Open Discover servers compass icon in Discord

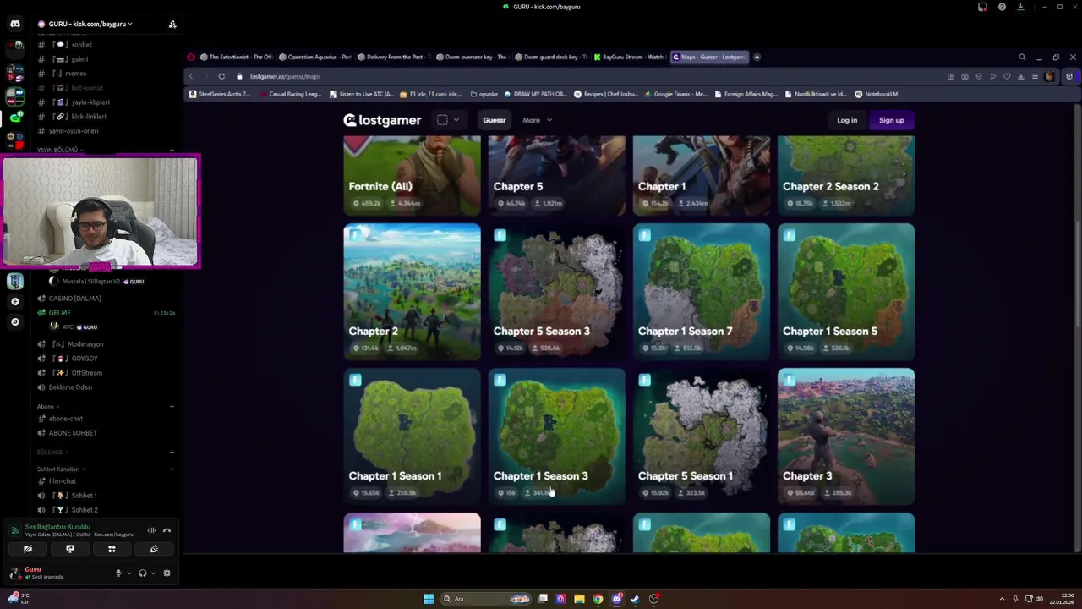click(14, 321)
